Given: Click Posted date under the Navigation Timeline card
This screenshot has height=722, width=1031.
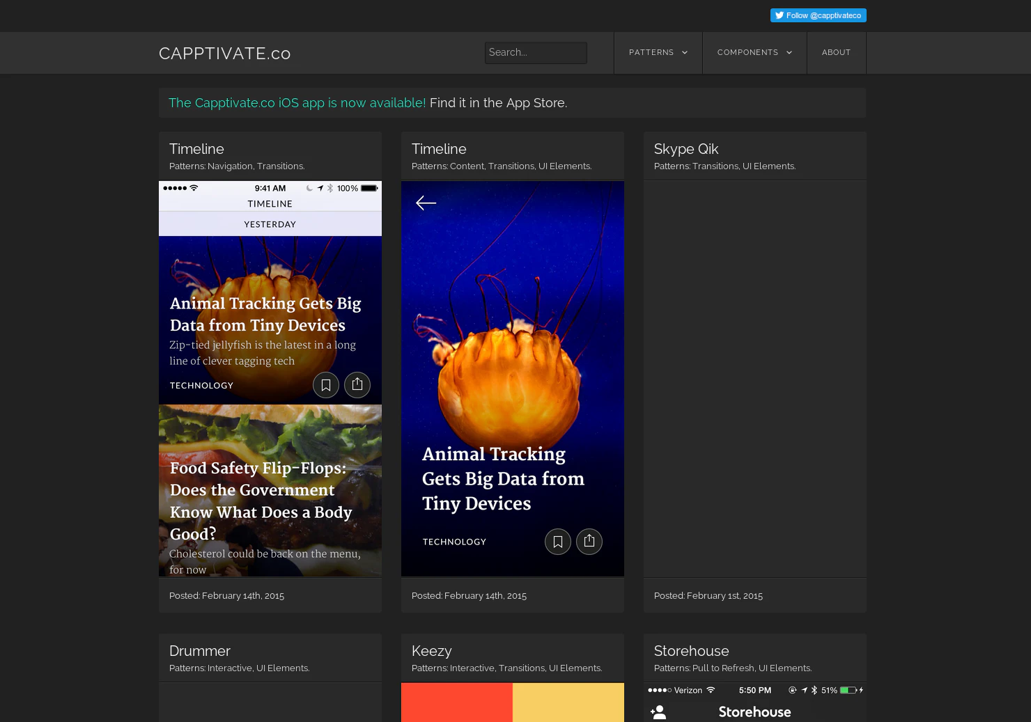Looking at the screenshot, I should click(x=226, y=596).
